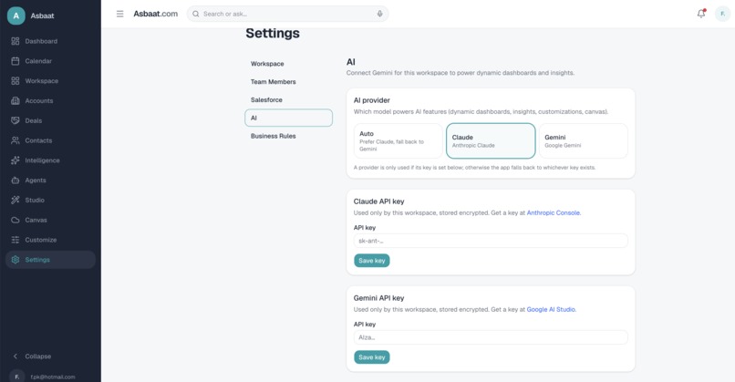Click the Accounts building icon

click(16, 101)
